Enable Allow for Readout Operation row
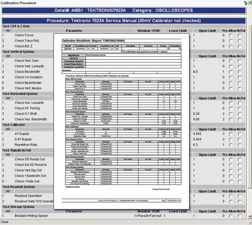This screenshot has height=225, width=252. click(x=231, y=196)
